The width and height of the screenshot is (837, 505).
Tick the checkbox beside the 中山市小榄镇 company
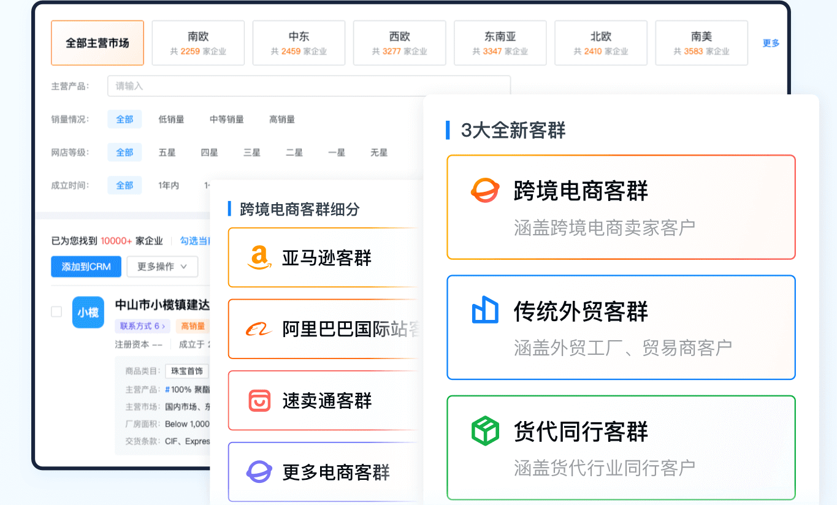pyautogui.click(x=56, y=312)
